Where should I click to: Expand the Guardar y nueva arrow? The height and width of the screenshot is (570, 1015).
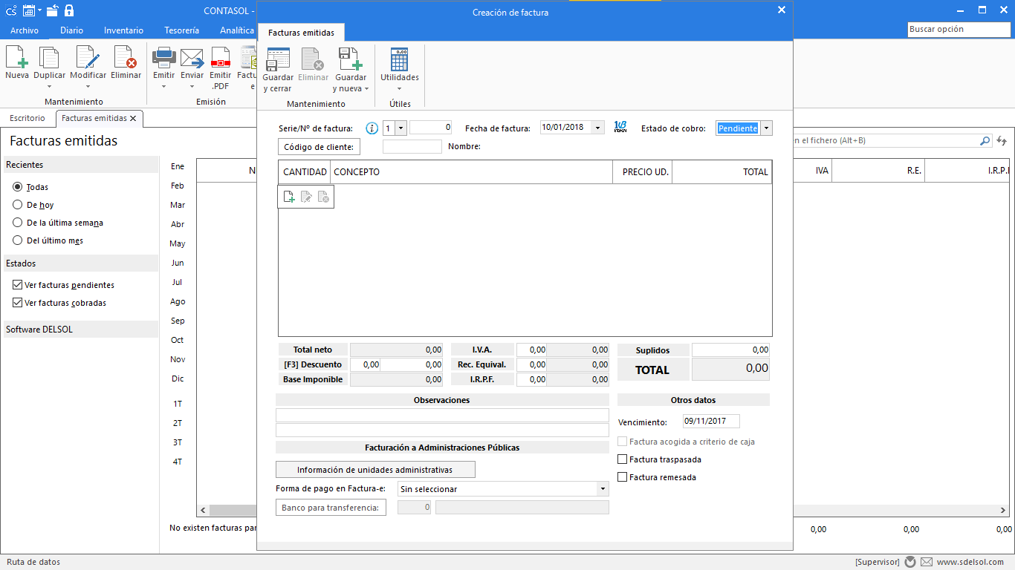[366, 89]
